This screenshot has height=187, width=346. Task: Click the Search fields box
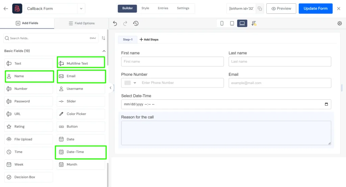[51, 38]
